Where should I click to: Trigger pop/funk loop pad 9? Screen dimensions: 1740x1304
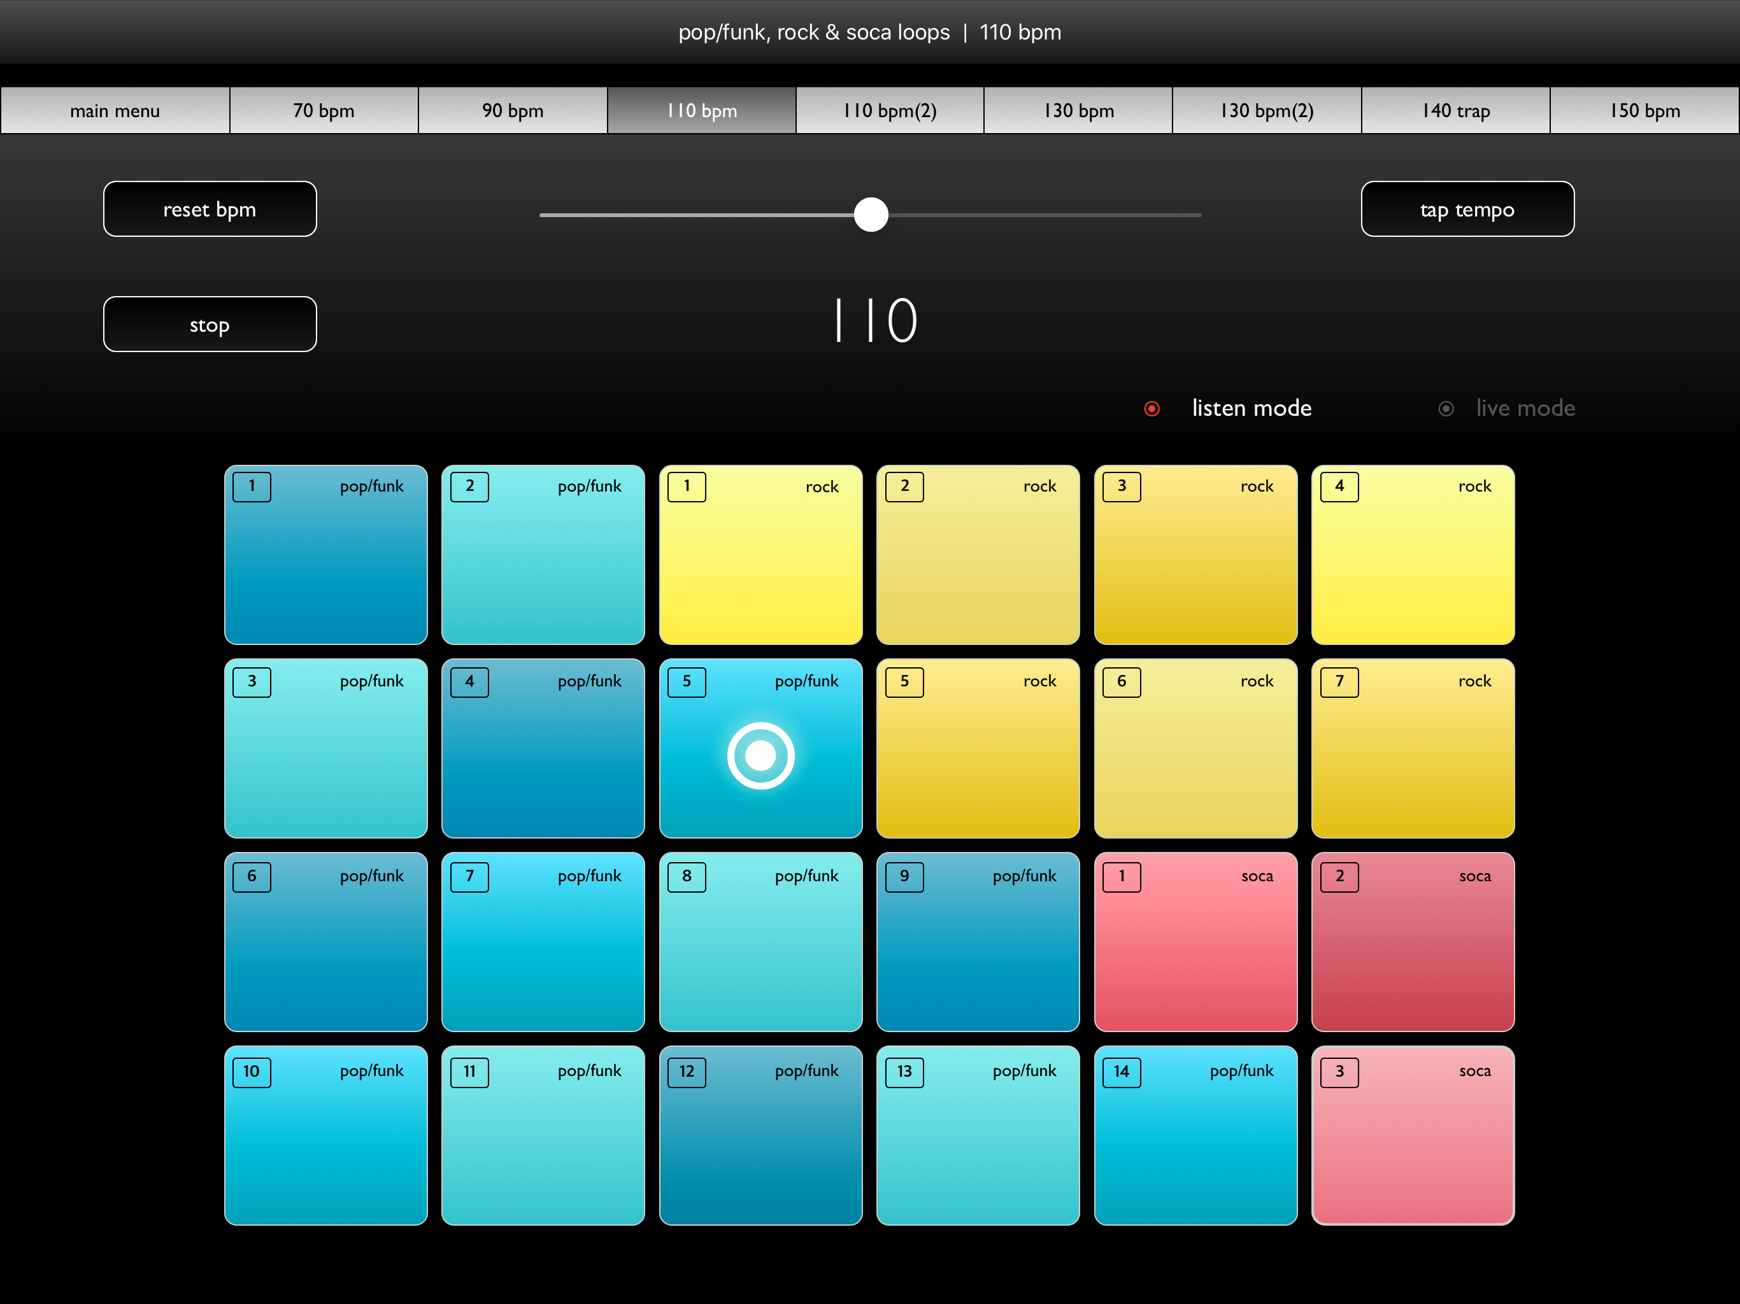978,942
